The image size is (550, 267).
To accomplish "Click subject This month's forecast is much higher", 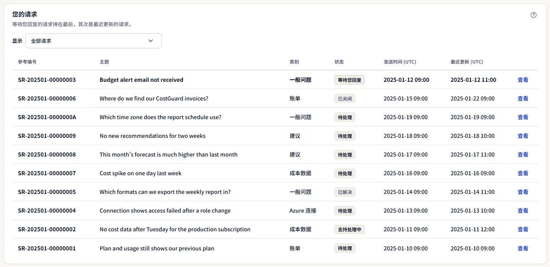I will click(x=168, y=154).
